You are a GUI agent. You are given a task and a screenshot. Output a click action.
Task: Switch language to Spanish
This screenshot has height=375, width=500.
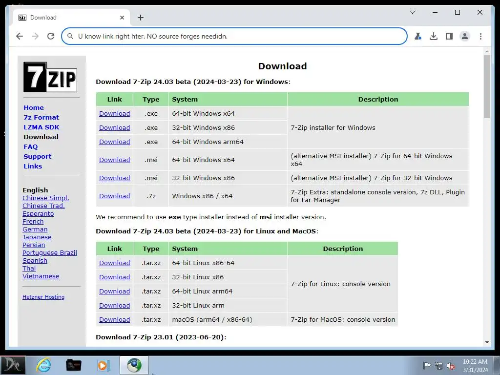(x=35, y=261)
